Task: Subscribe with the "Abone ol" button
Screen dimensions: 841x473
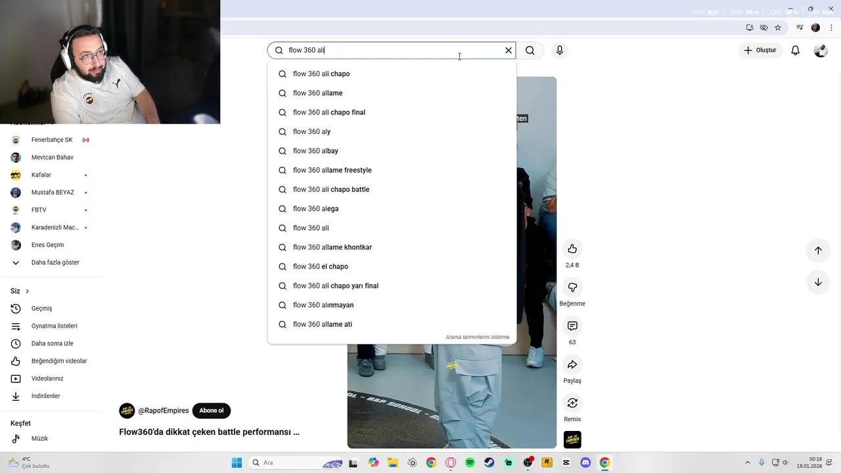Action: pyautogui.click(x=211, y=411)
